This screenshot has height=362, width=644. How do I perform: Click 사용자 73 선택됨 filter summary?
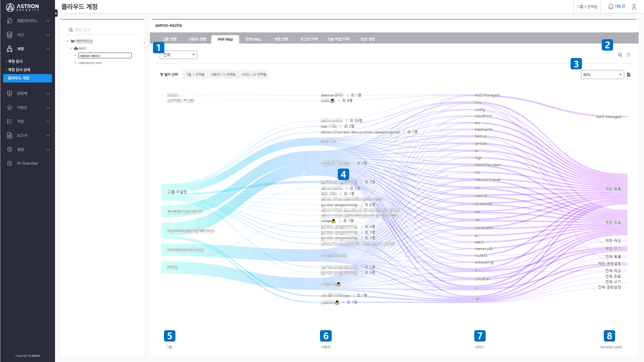click(x=223, y=74)
